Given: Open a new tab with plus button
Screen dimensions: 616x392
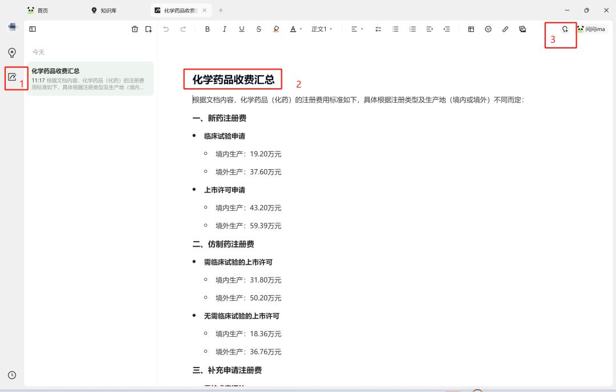Looking at the screenshot, I should (x=221, y=11).
